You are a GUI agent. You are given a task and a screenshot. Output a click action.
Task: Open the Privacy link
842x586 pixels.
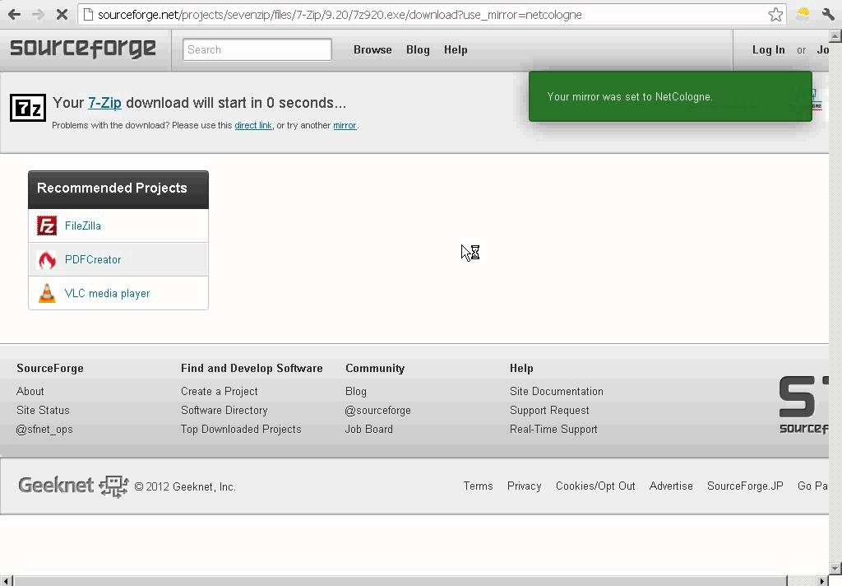click(524, 486)
